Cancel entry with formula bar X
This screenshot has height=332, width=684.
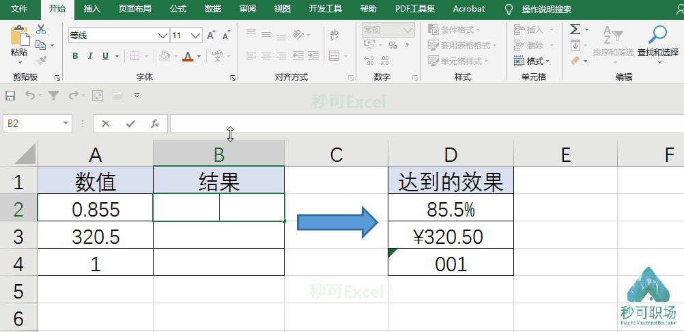pyautogui.click(x=106, y=124)
